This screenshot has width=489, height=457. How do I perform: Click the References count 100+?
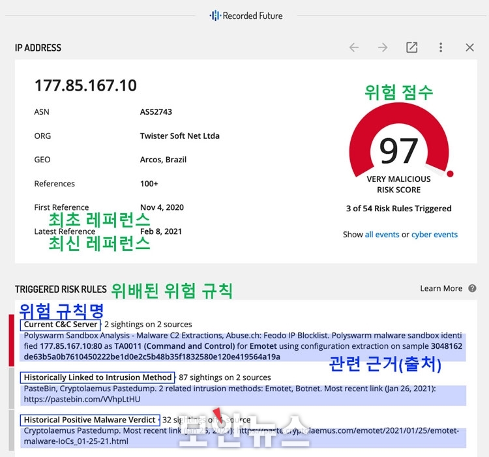tap(149, 183)
